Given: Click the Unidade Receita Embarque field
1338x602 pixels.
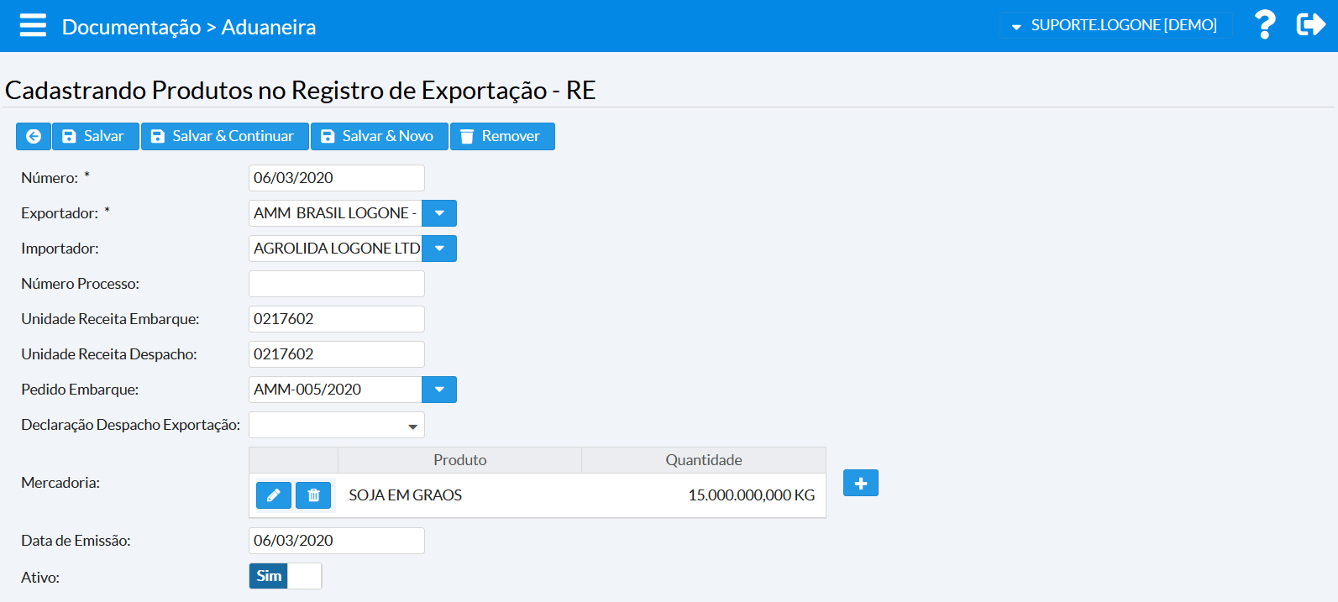Looking at the screenshot, I should (336, 319).
